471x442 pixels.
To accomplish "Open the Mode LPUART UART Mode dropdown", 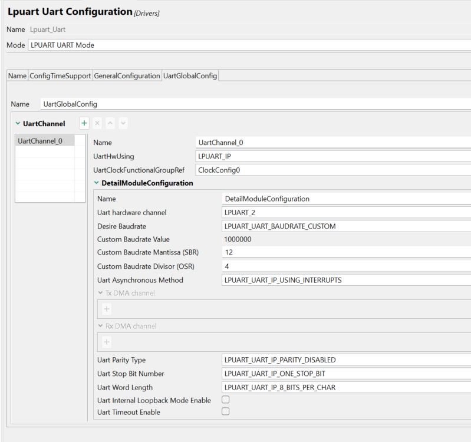I will point(249,45).
